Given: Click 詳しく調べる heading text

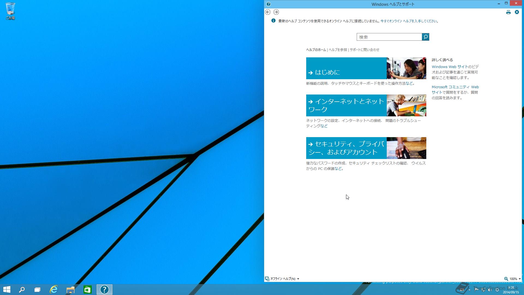Looking at the screenshot, I should [442, 60].
